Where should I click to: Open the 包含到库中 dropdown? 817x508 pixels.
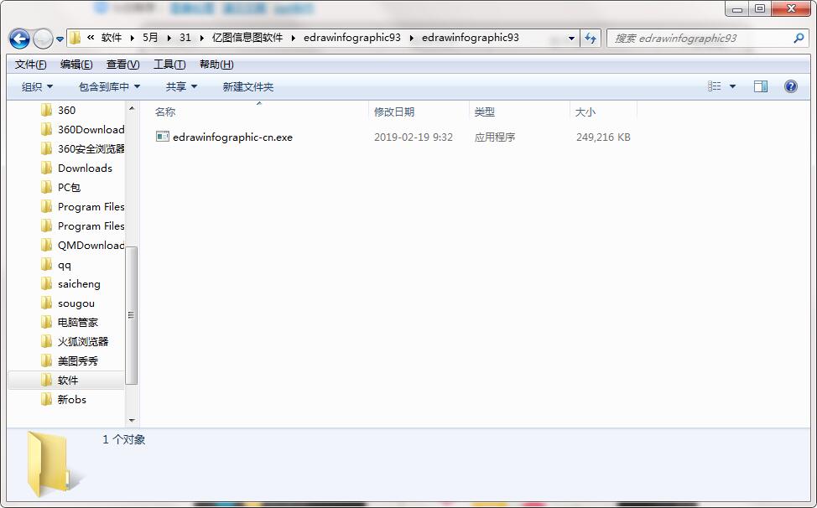coord(109,87)
